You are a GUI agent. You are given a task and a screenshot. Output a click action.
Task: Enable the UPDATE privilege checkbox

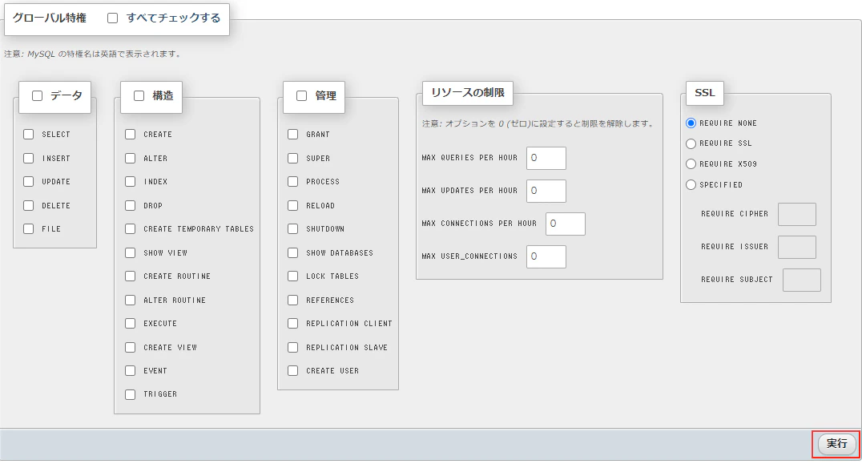[29, 181]
